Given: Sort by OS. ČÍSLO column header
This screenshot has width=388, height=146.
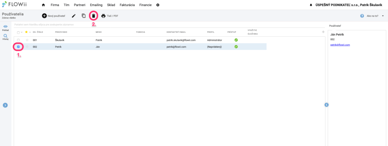Looking at the screenshot, I should [x=38, y=32].
